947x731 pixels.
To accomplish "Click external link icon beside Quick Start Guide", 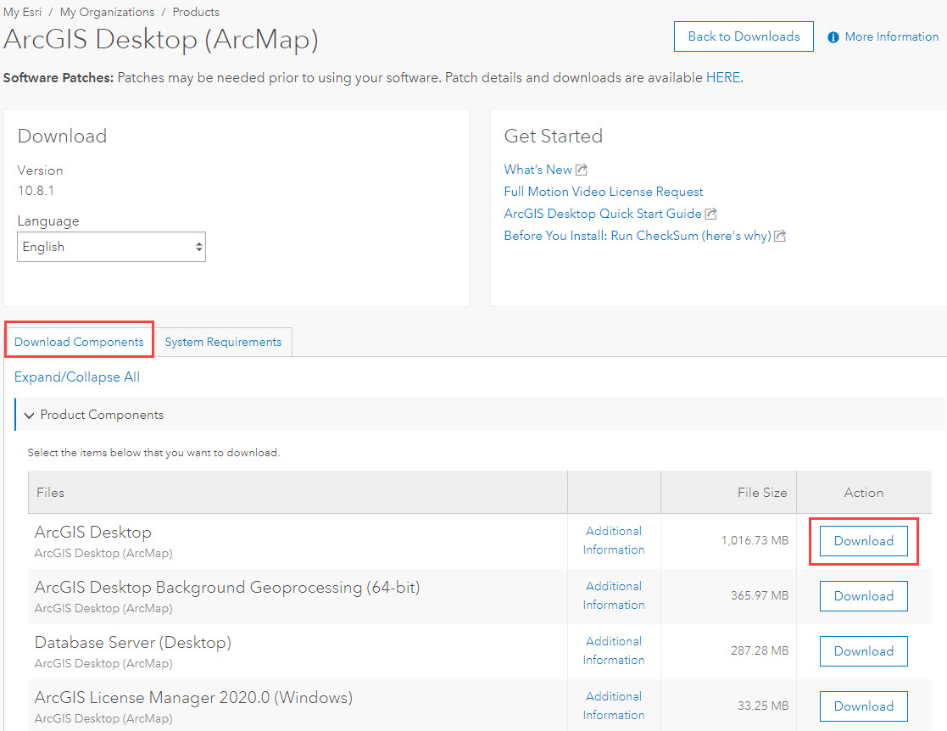I will (x=710, y=214).
